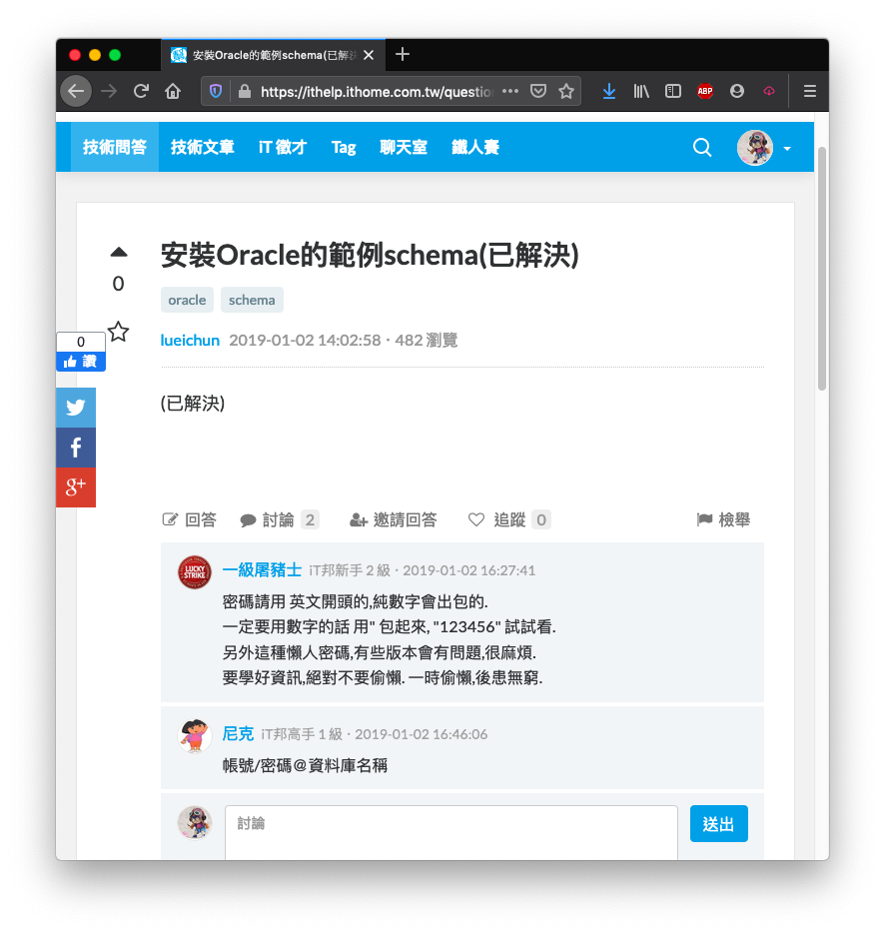The height and width of the screenshot is (934, 885).
Task: Reload the current page
Action: (x=141, y=91)
